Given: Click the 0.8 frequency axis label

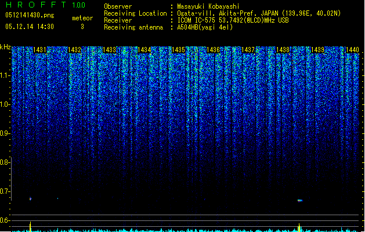Looking at the screenshot, I should pos(5,162).
